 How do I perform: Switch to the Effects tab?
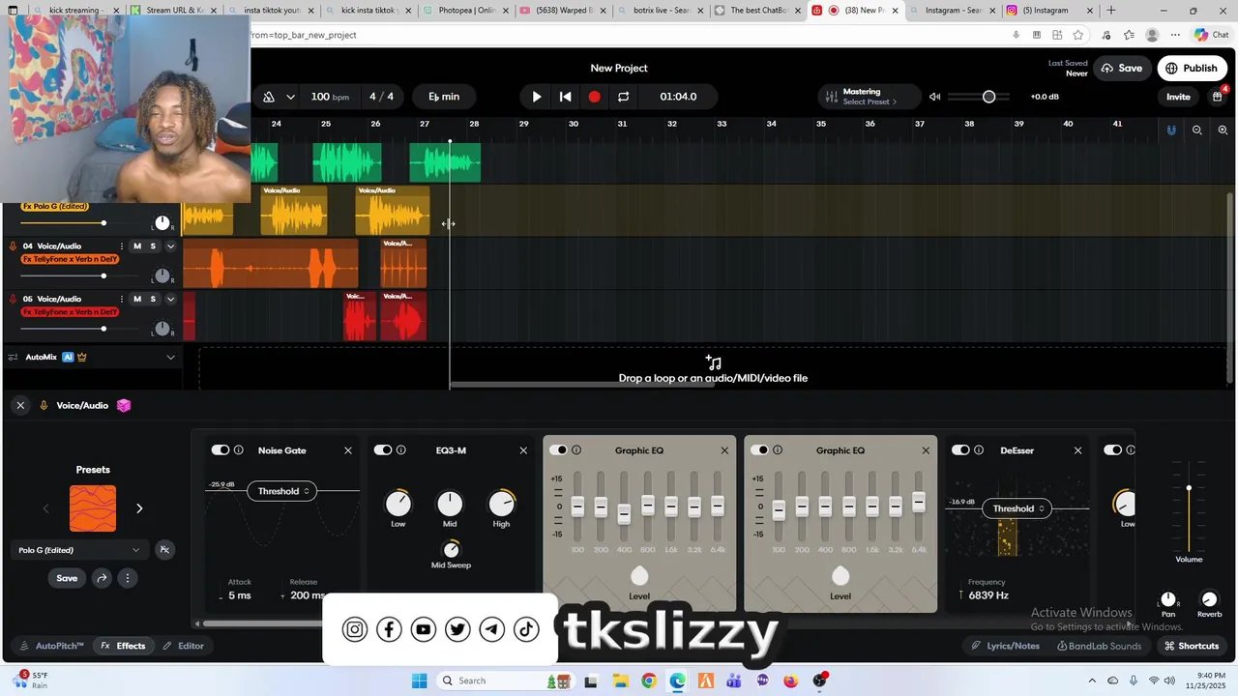coord(123,646)
